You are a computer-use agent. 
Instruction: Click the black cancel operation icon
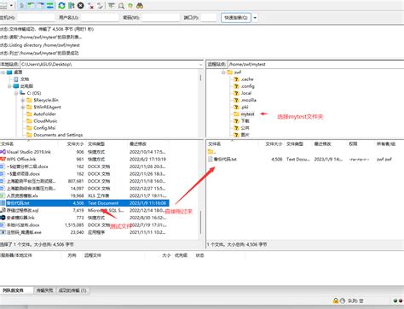81,5
